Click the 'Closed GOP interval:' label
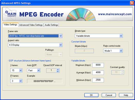Screen dimensions: 135x100 click(x=53, y=65)
